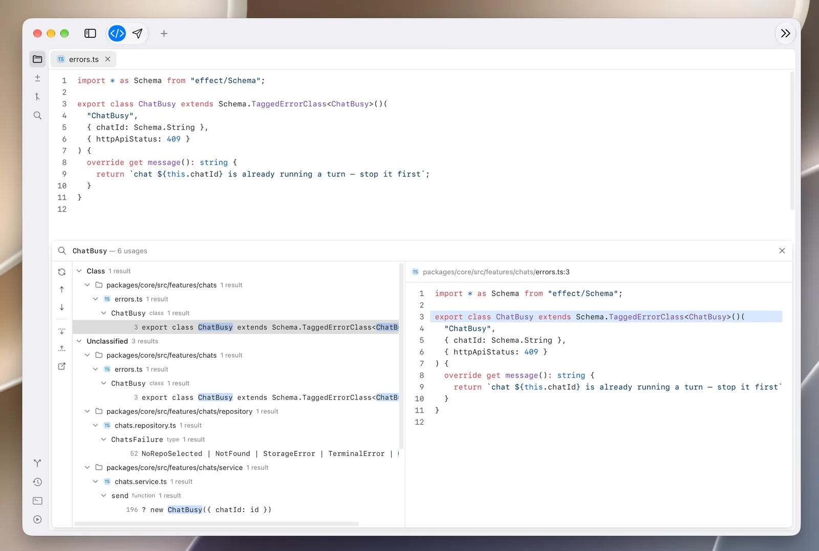Screen dimensions: 819x551
Task: Collapse the chats.repository.ts file node
Action: pyautogui.click(x=96, y=426)
